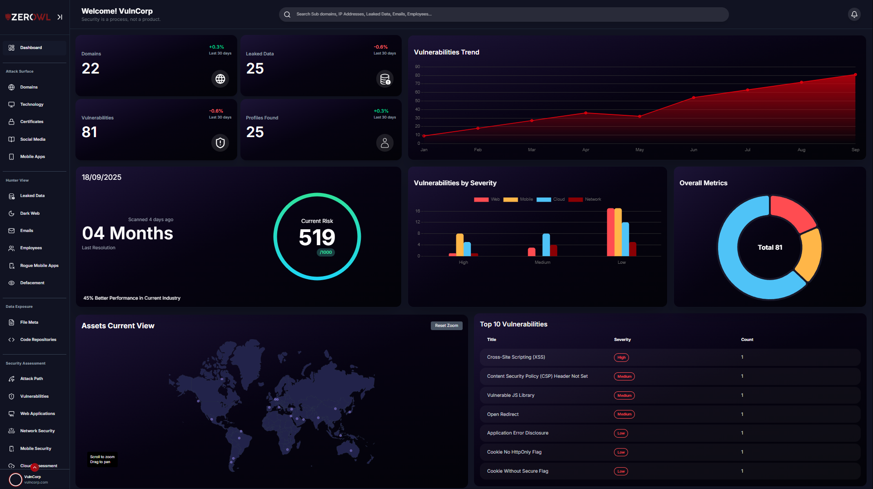
Task: Click the Low severity bar group
Action: 621,232
